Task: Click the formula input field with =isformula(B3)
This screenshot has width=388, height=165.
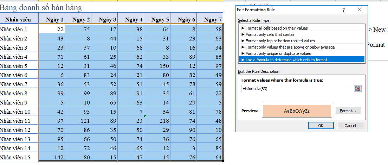Action: pyautogui.click(x=298, y=89)
